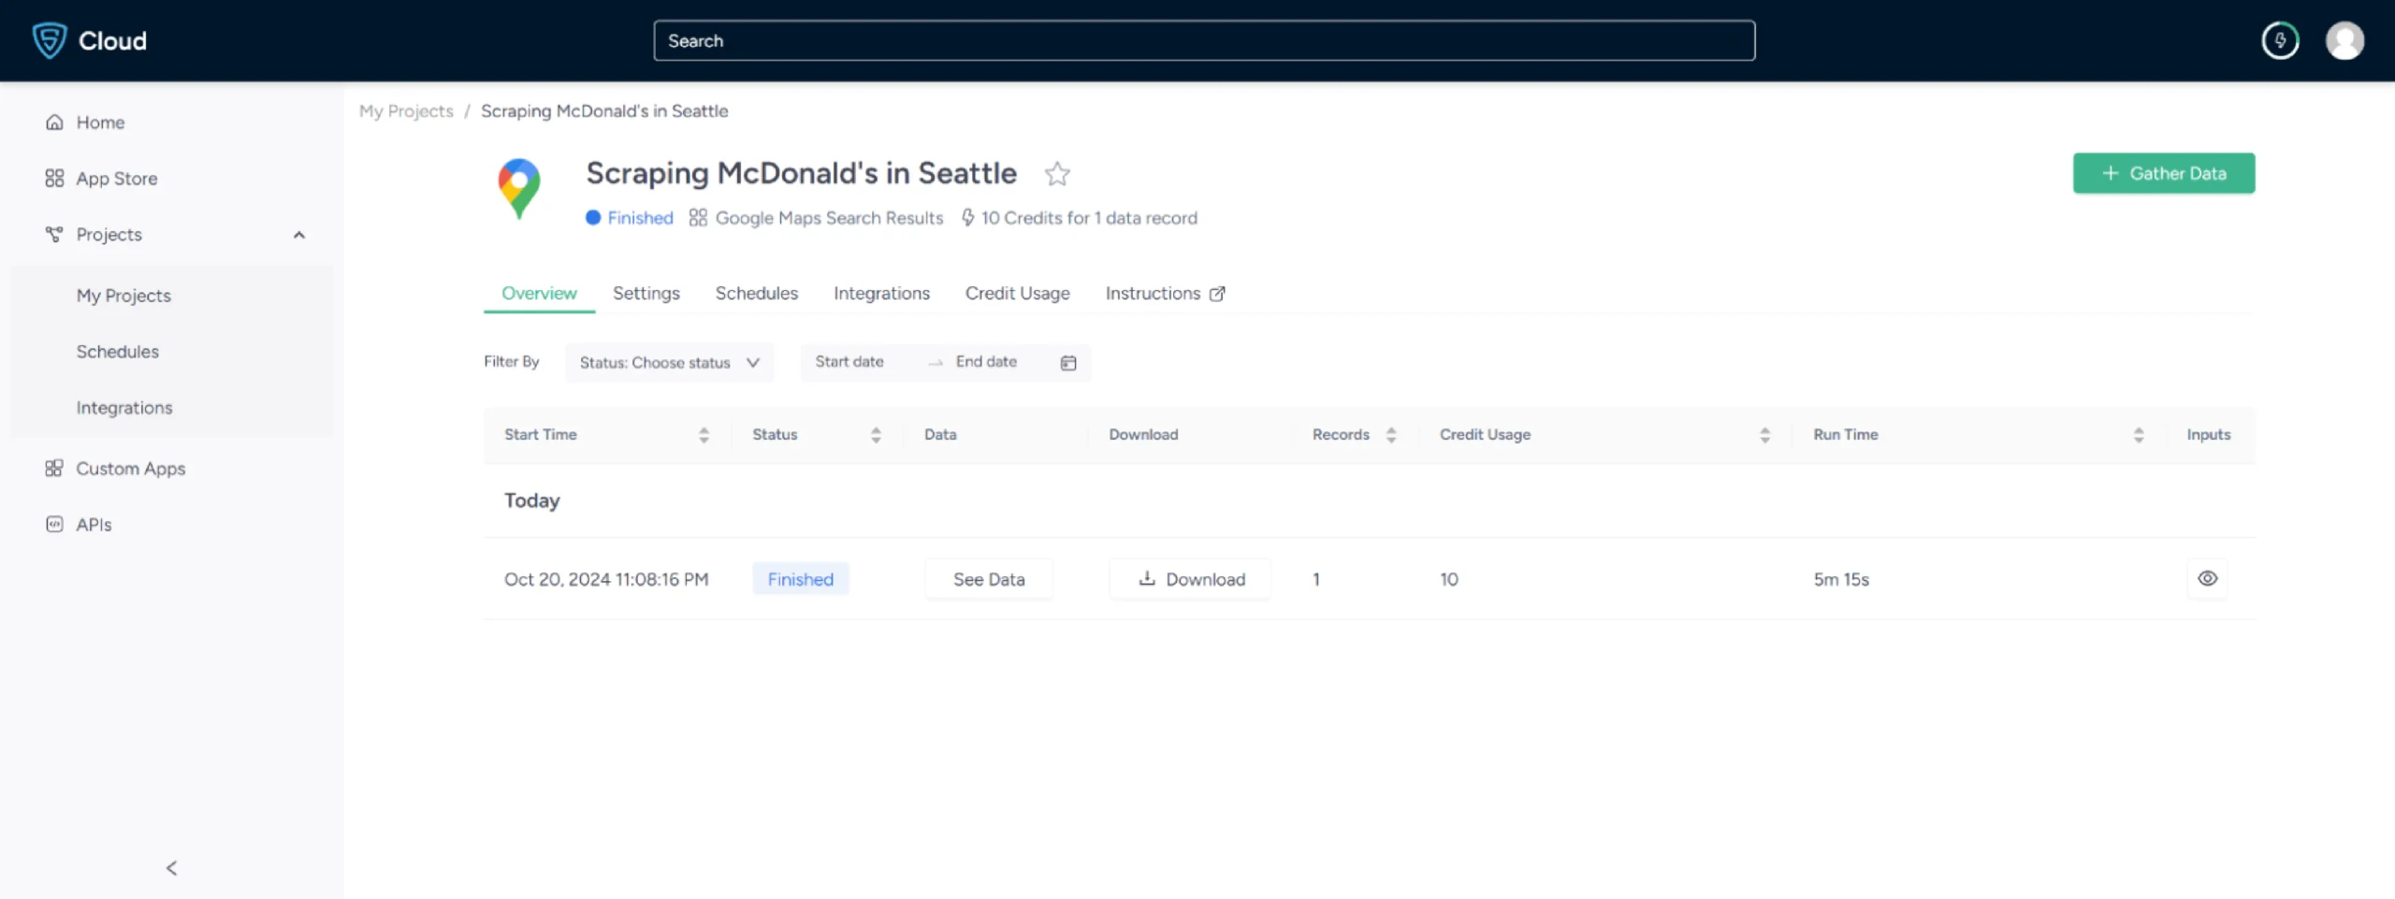Sort by Start Time column arrows
Screen dimensions: 2395x899
704,435
